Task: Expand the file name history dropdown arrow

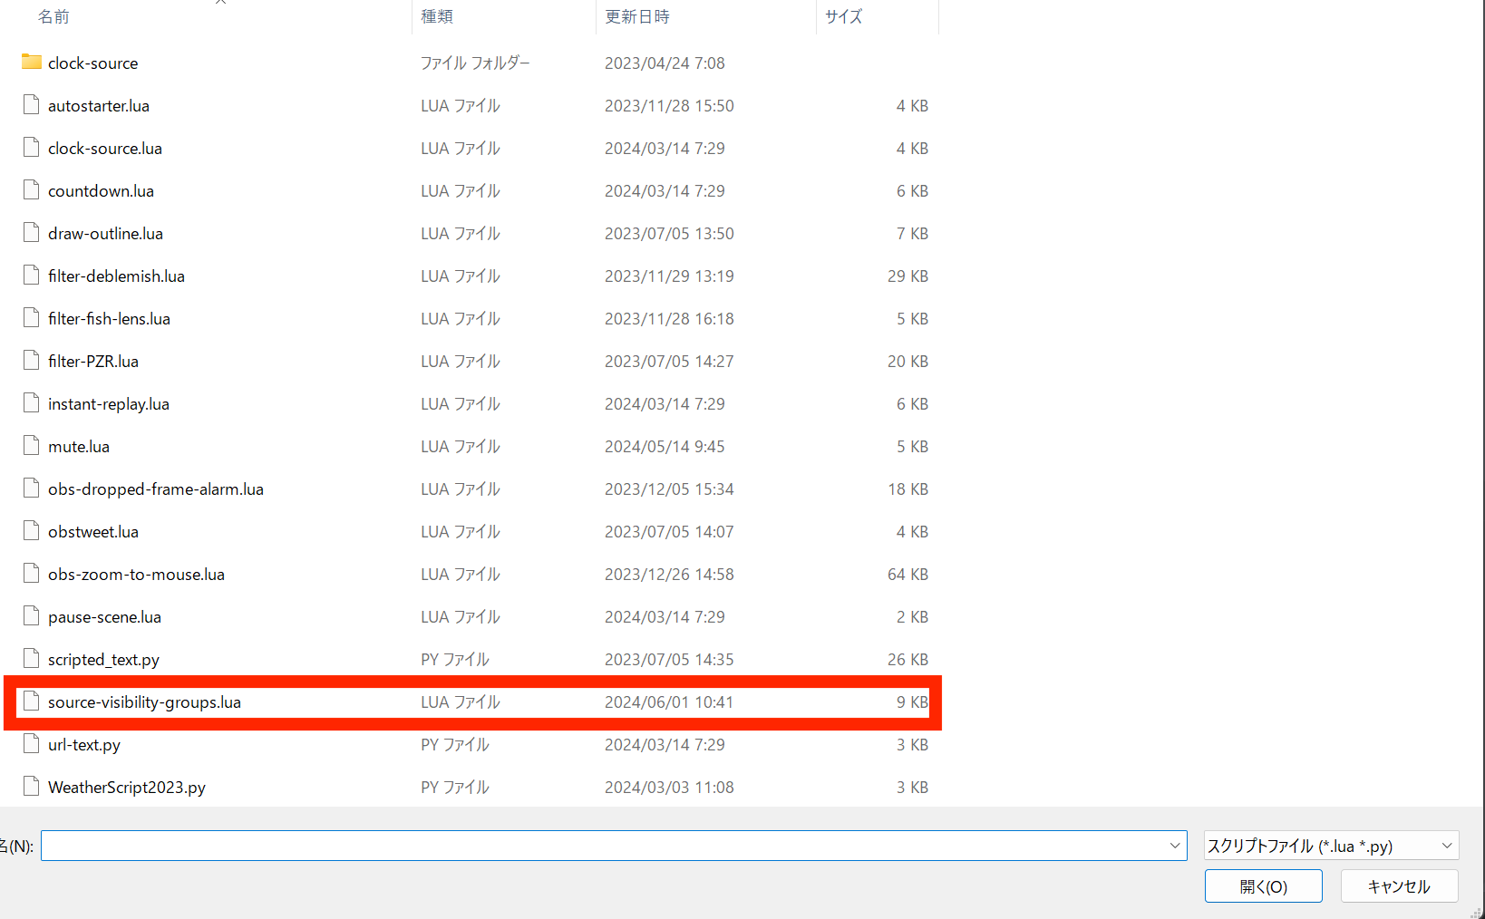Action: point(1175,846)
